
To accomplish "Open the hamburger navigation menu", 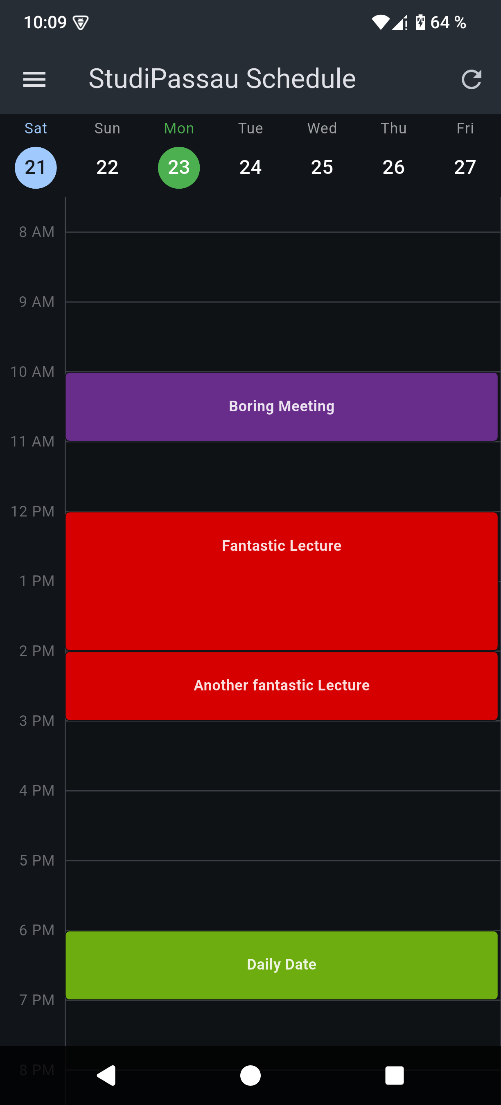I will coord(34,79).
